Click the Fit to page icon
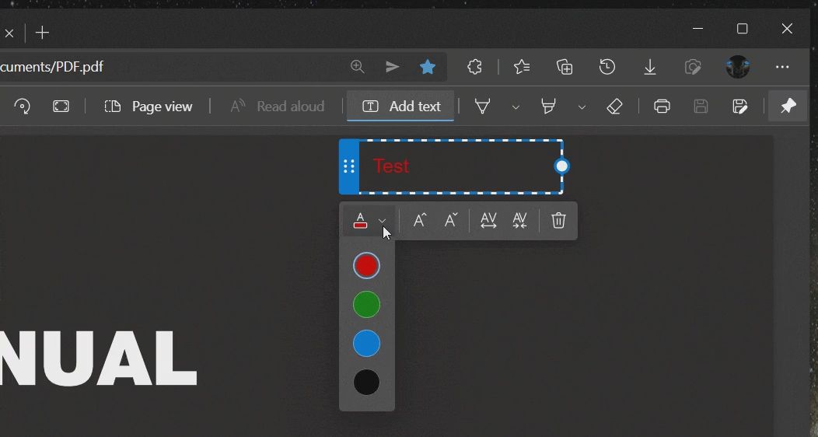818x437 pixels. click(61, 107)
